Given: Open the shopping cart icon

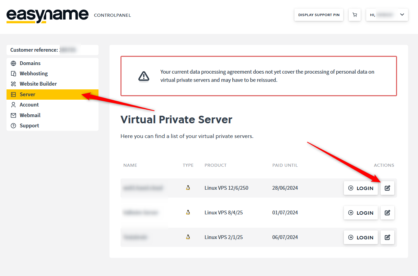Looking at the screenshot, I should (x=355, y=15).
